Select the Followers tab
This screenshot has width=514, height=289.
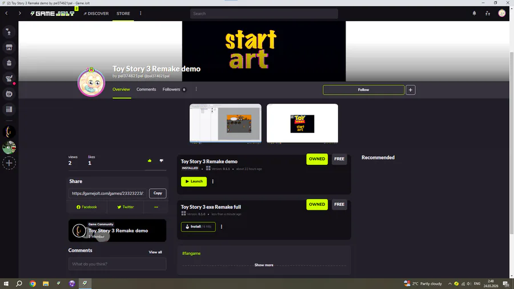tap(174, 89)
